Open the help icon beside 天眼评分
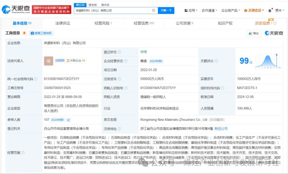288x174 pixels. coord(216,61)
